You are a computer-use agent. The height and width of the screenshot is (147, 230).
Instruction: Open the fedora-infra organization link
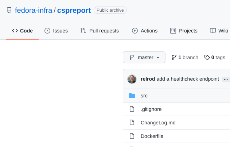[34, 11]
